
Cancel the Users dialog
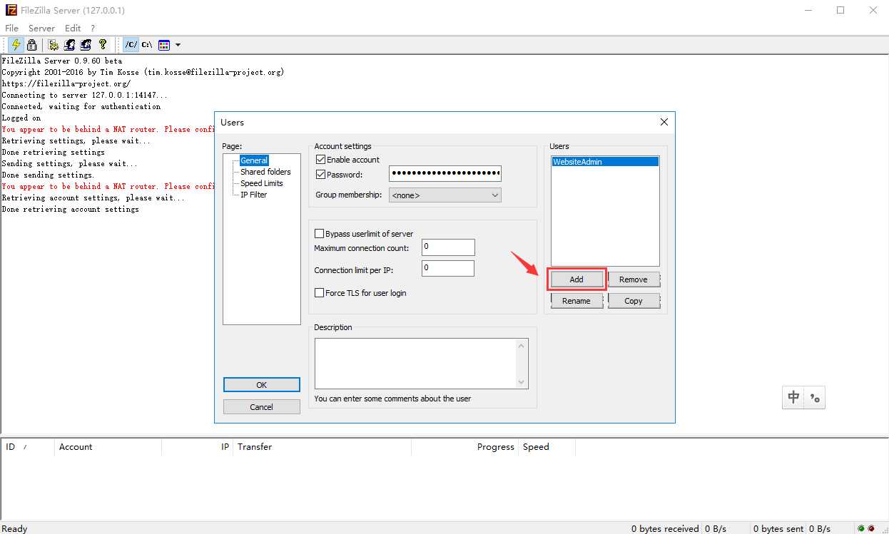pos(262,407)
